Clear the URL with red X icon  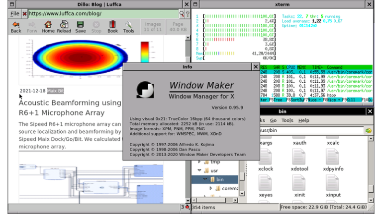coord(24,14)
